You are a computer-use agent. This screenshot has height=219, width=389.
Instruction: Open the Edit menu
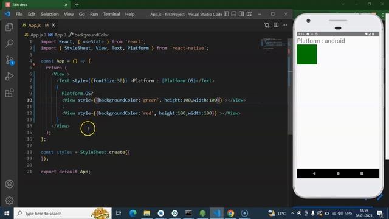click(32, 14)
